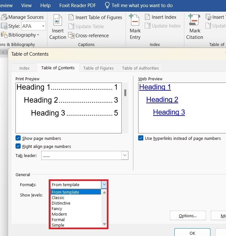Click the Options... button

coord(188,216)
